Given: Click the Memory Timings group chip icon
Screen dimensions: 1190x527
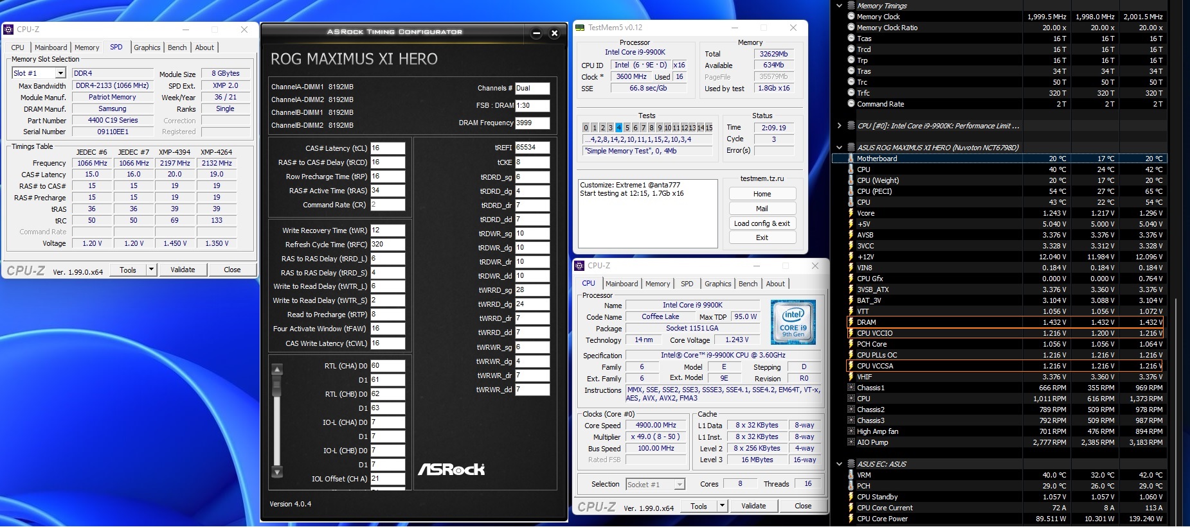Looking at the screenshot, I should pos(851,6).
